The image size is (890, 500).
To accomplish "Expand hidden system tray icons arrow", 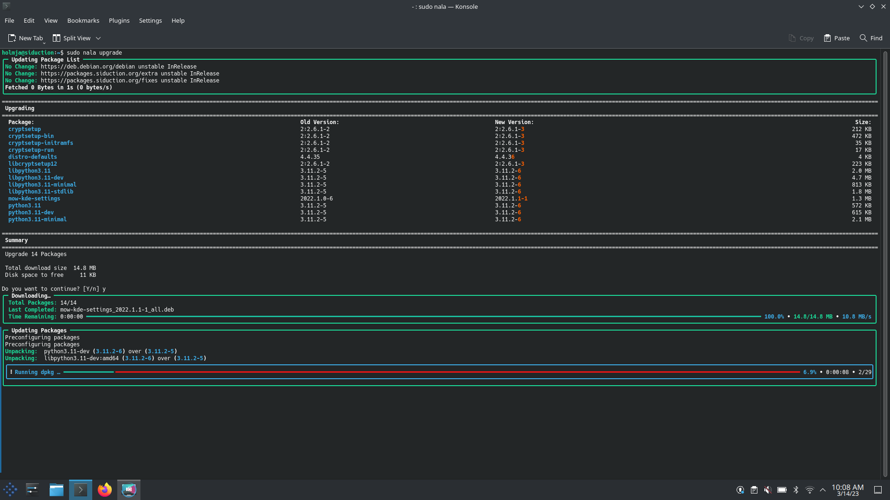I will (x=823, y=490).
